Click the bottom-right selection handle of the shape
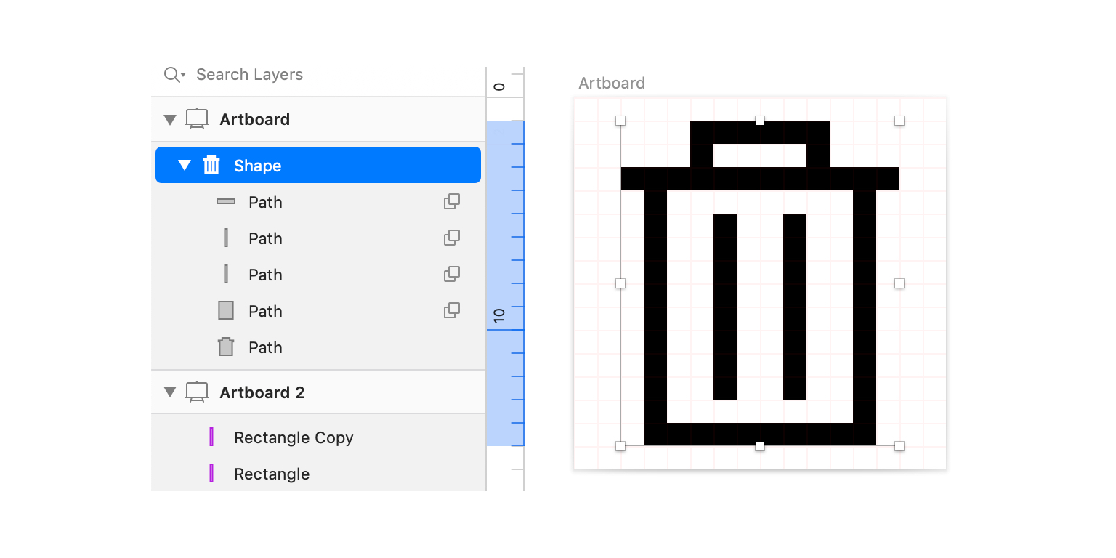 pyautogui.click(x=899, y=446)
